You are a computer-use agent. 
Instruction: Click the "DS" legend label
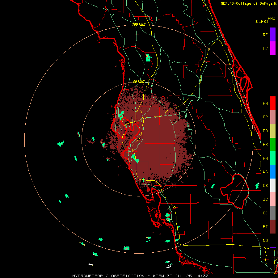(x=265, y=186)
